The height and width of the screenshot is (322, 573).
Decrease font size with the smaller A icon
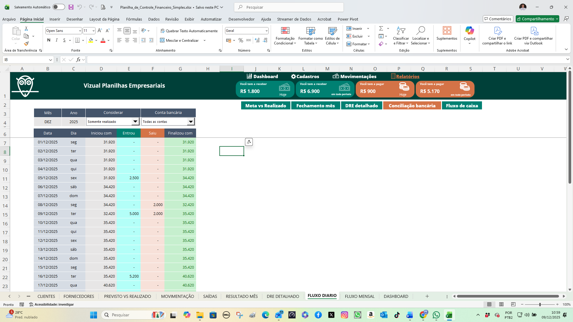pos(107,31)
